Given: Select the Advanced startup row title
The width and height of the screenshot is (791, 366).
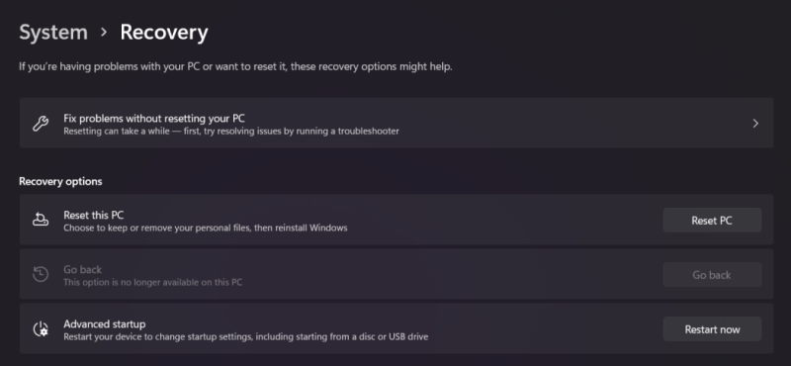Looking at the screenshot, I should pyautogui.click(x=105, y=324).
